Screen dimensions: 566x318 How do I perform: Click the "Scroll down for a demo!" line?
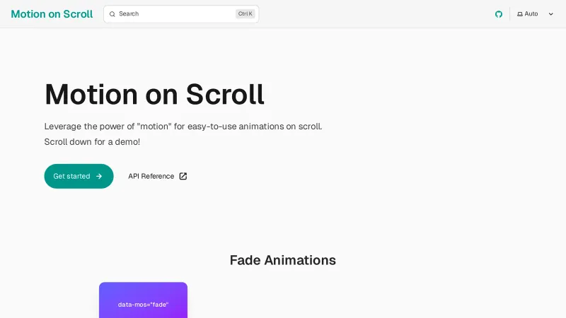(x=92, y=142)
